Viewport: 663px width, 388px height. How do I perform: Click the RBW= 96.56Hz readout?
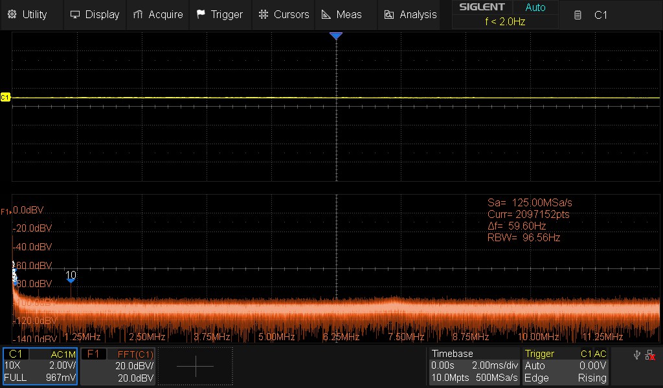(523, 238)
